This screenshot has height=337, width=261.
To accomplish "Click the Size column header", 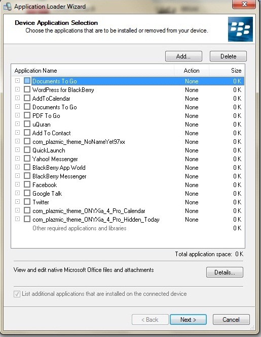I will pos(227,71).
